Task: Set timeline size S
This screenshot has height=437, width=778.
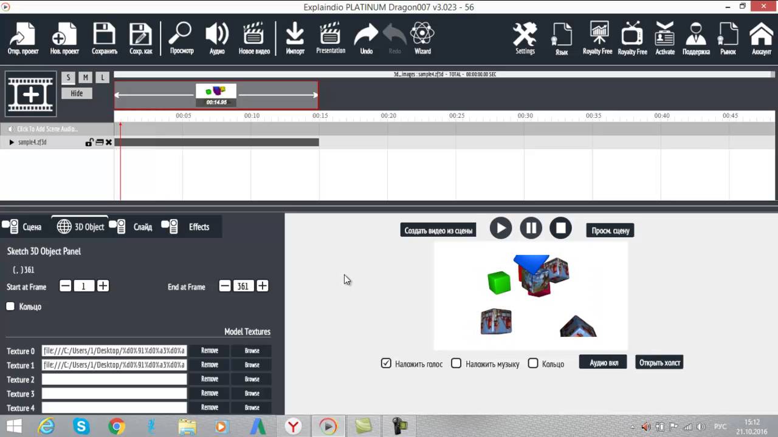Action: pyautogui.click(x=68, y=78)
